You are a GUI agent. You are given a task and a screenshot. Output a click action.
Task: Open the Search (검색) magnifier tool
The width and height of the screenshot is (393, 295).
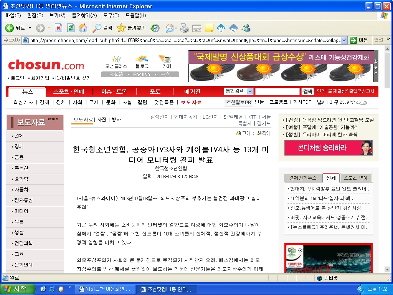coord(102,28)
